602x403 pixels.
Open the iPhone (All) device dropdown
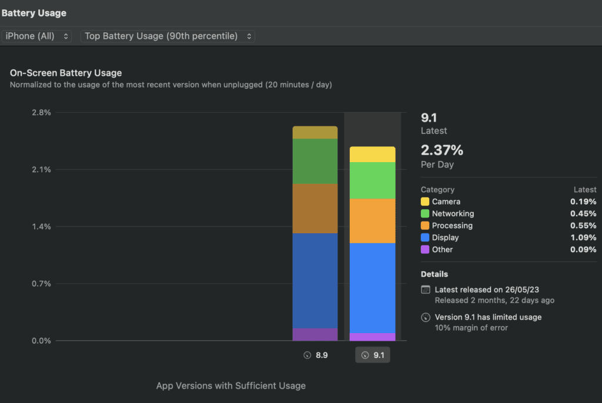pyautogui.click(x=37, y=36)
